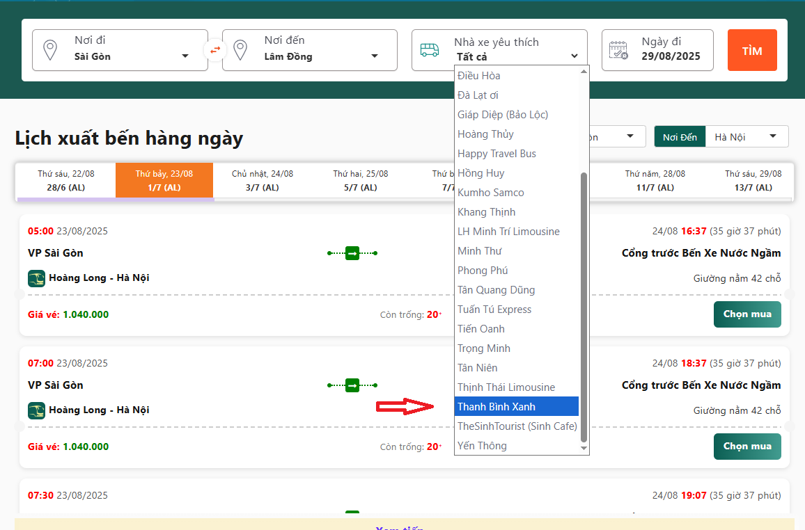Swap departure and destination with the arrows icon
This screenshot has width=805, height=530.
[215, 50]
